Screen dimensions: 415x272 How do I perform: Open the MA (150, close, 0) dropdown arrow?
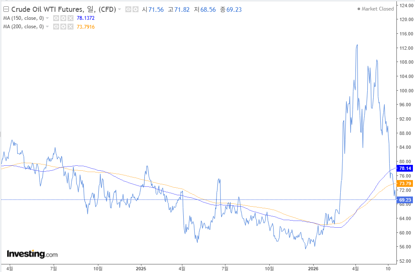coord(47,18)
